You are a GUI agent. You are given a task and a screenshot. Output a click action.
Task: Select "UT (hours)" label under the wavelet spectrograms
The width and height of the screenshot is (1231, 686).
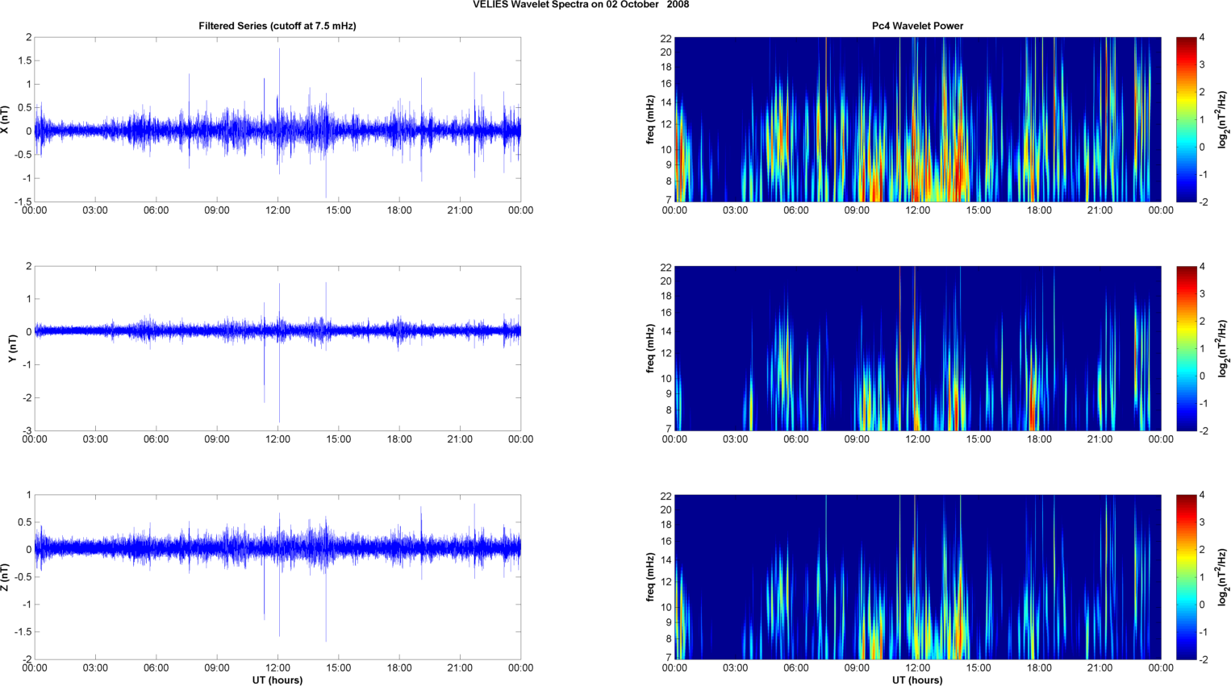(917, 680)
